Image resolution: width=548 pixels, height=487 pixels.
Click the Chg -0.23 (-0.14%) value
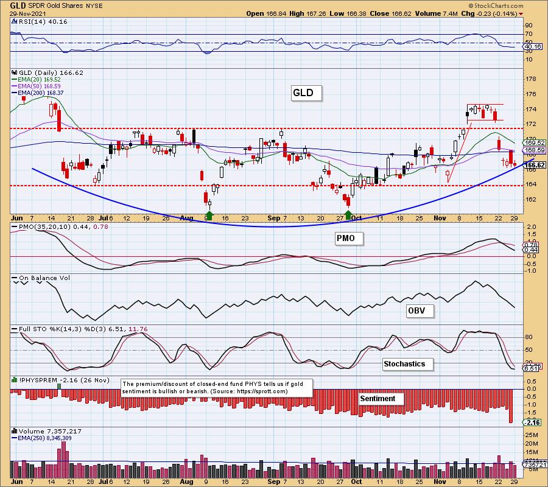coord(489,13)
